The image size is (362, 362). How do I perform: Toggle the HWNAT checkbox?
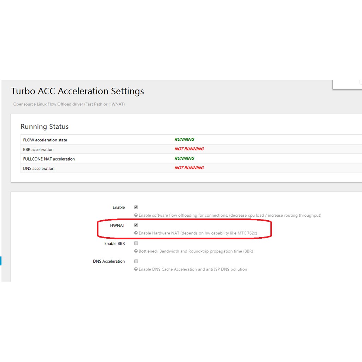136,225
